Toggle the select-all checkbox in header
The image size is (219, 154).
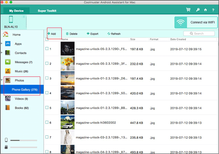(47, 39)
